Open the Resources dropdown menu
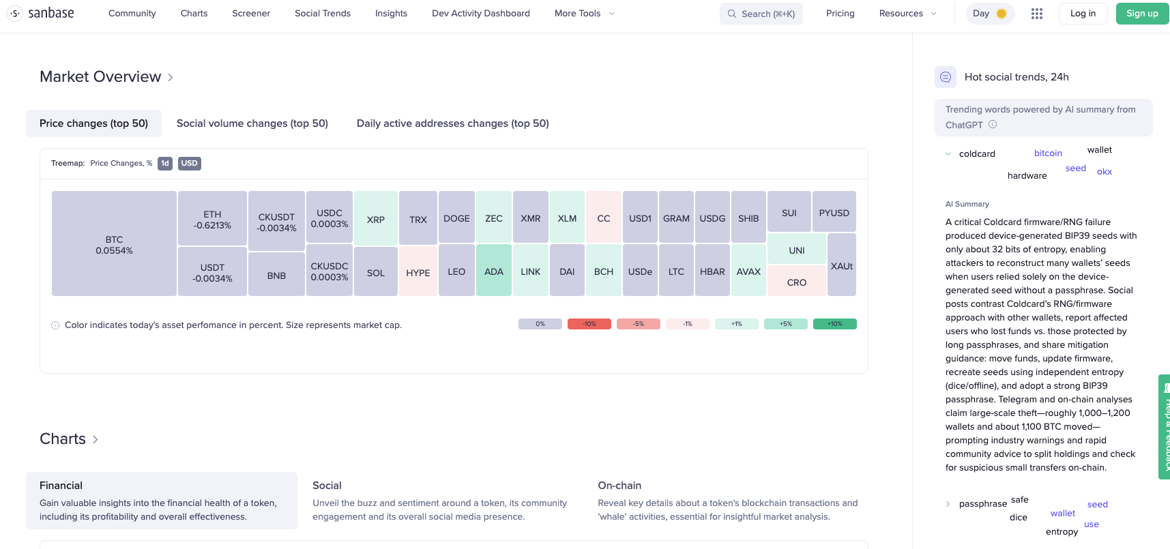 [908, 14]
